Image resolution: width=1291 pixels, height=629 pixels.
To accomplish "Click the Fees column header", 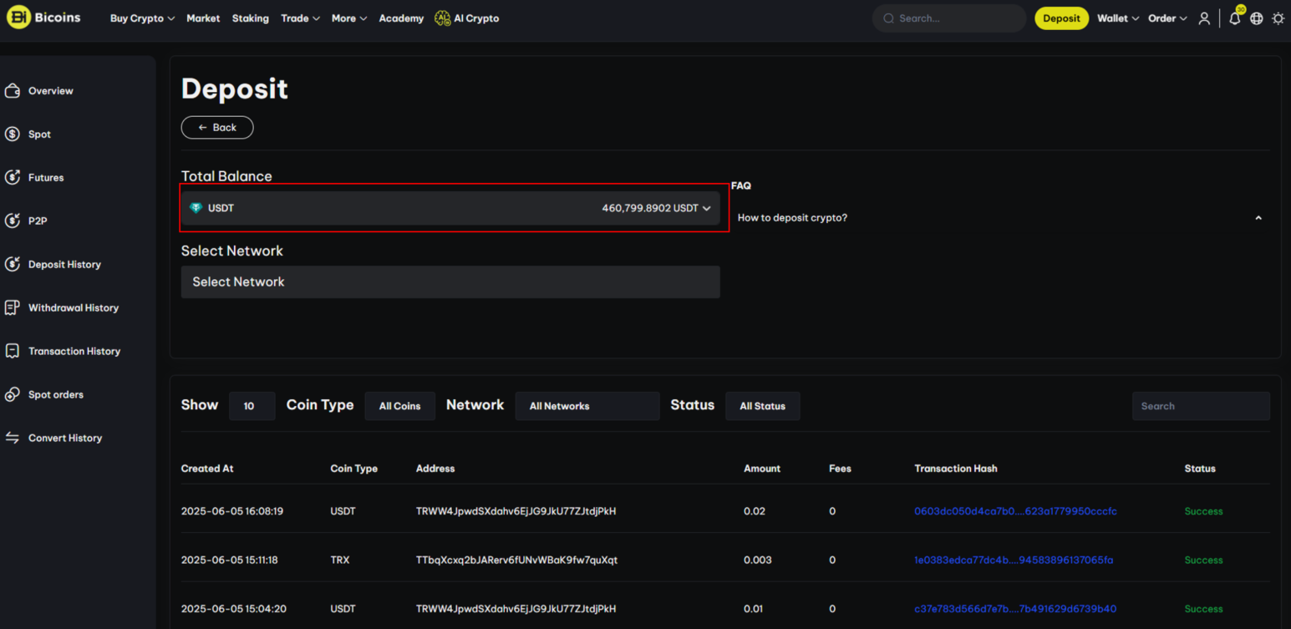I will (840, 469).
